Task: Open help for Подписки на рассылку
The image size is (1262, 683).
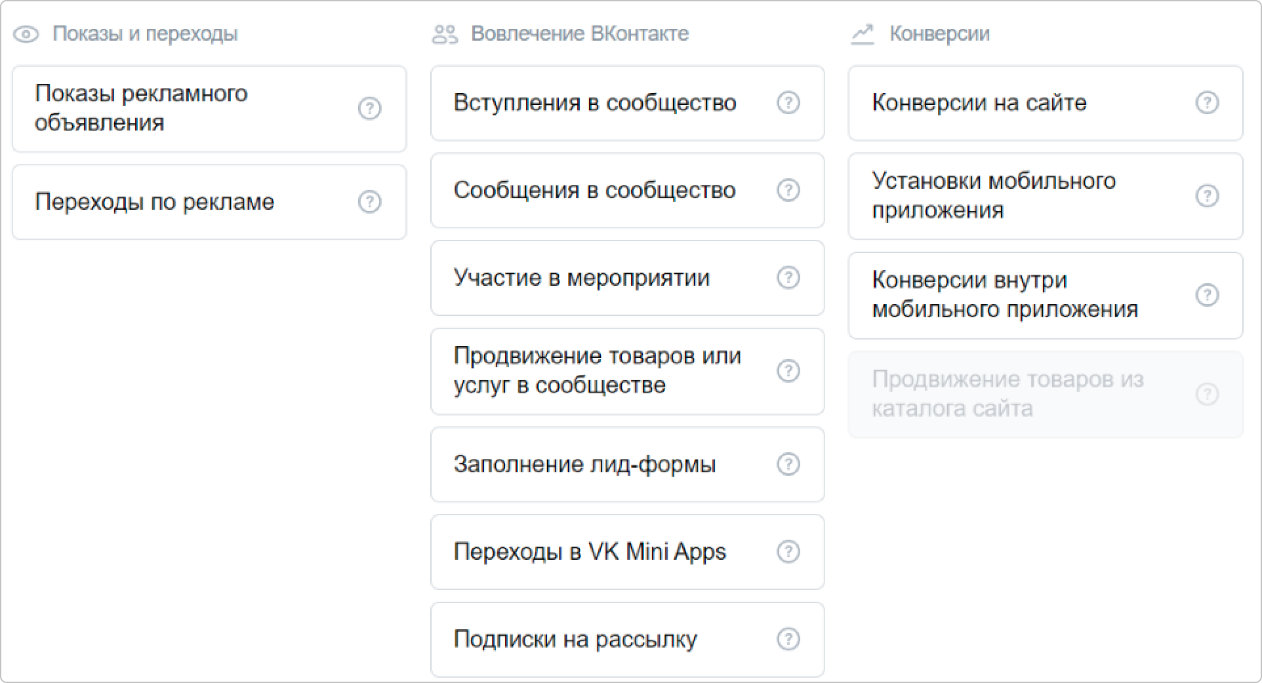Action: click(x=788, y=639)
